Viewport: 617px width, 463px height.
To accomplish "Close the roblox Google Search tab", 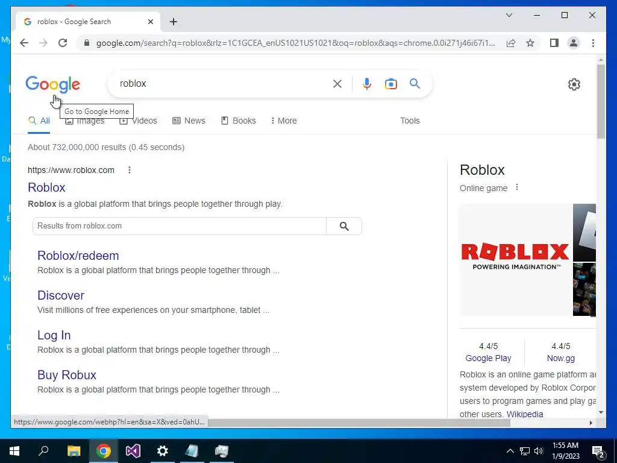I will click(x=150, y=22).
